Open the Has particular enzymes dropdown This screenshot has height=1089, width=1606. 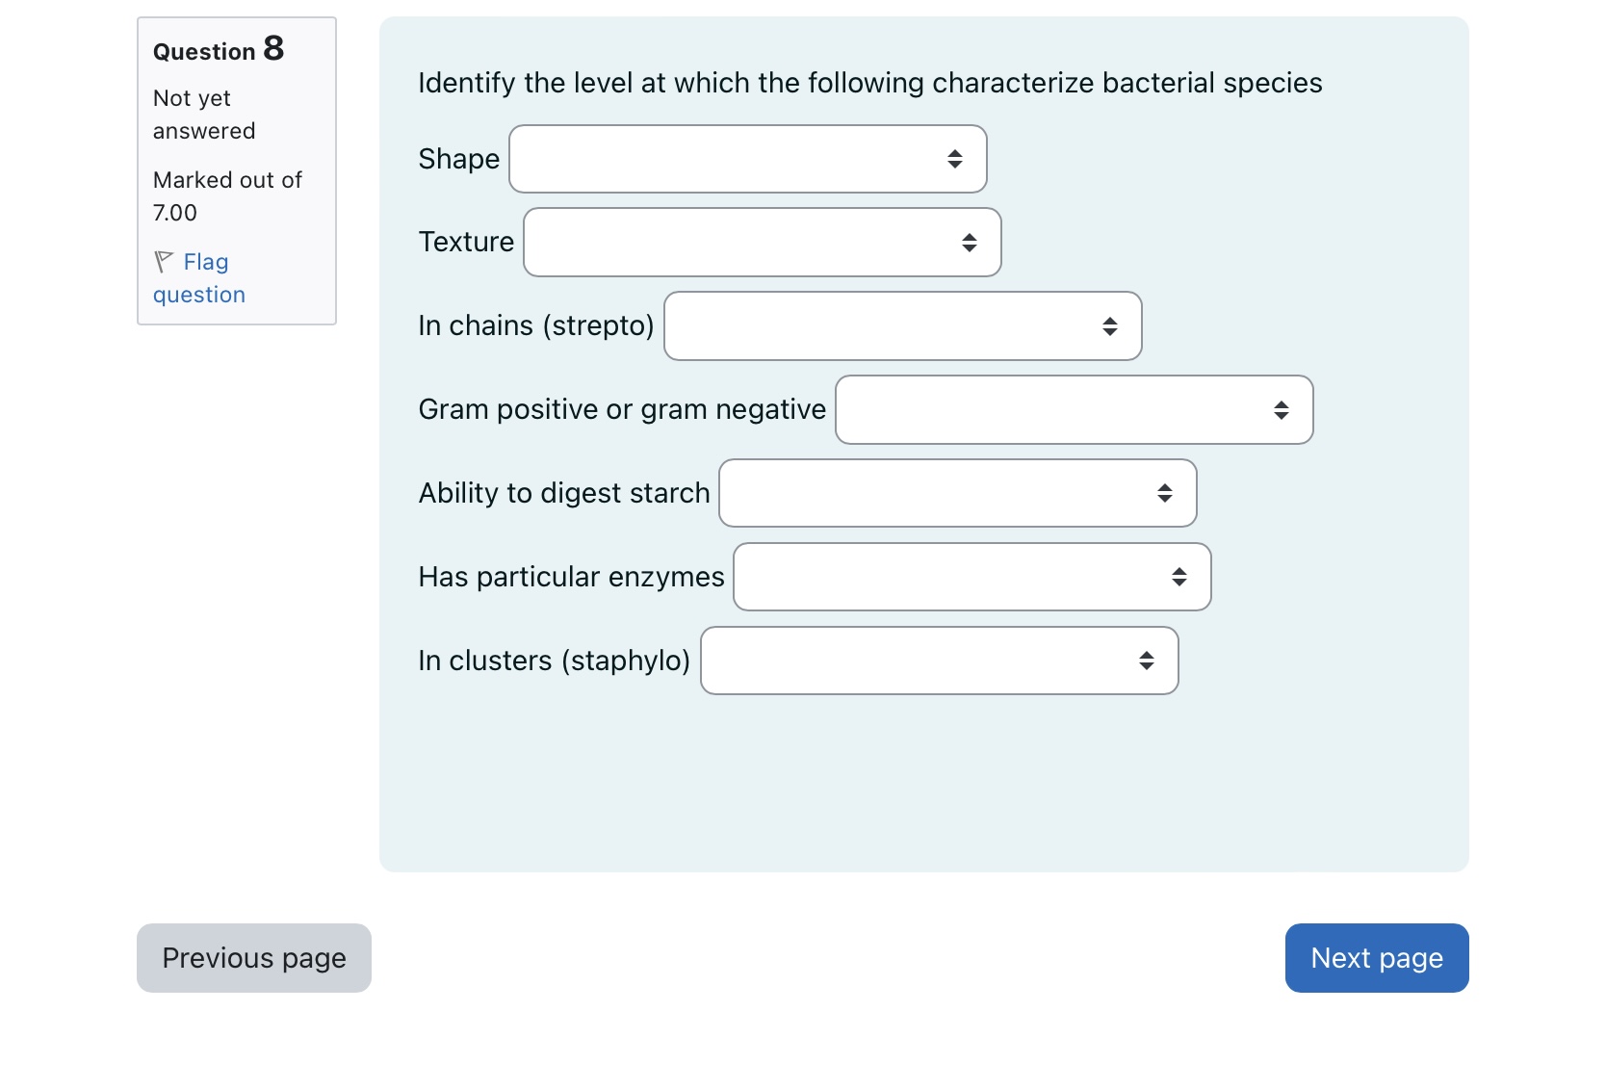(972, 577)
